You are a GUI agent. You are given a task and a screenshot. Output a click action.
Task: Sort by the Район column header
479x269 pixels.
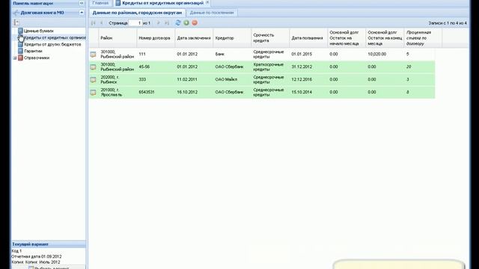118,38
